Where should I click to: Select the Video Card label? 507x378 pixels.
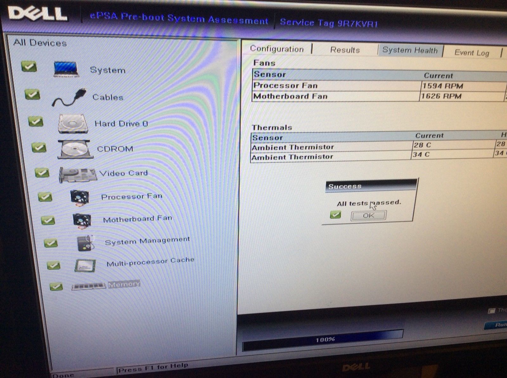point(124,173)
